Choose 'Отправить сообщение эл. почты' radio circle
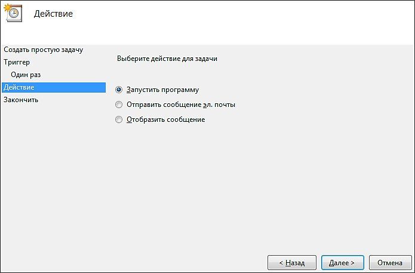415x273 pixels. (119, 105)
